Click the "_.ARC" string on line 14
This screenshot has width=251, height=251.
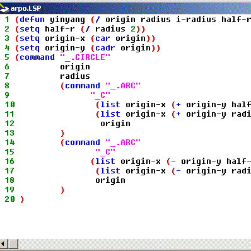tap(123, 143)
